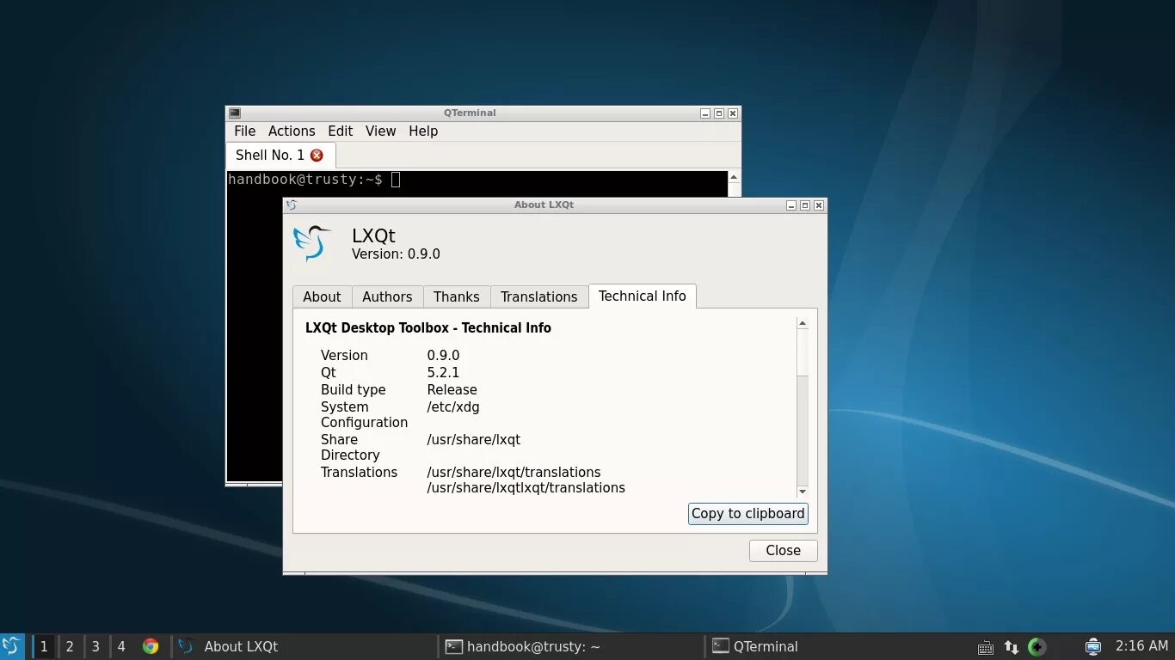
Task: Click the /usr/share/lxqt share directory path
Action: (x=474, y=439)
